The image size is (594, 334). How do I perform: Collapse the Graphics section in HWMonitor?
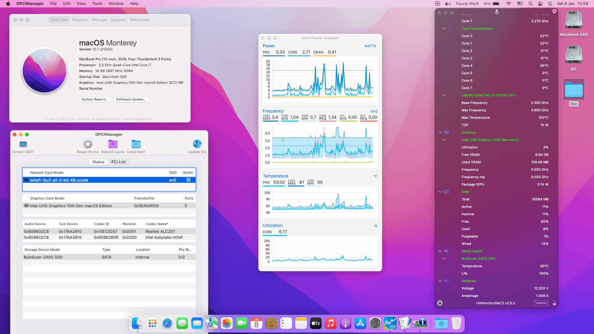point(440,132)
